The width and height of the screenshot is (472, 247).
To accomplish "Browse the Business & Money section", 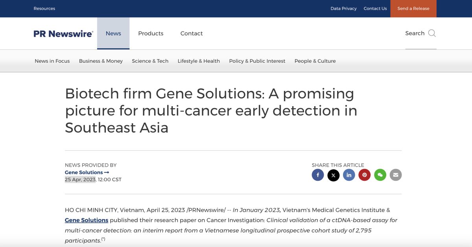I will click(x=101, y=61).
